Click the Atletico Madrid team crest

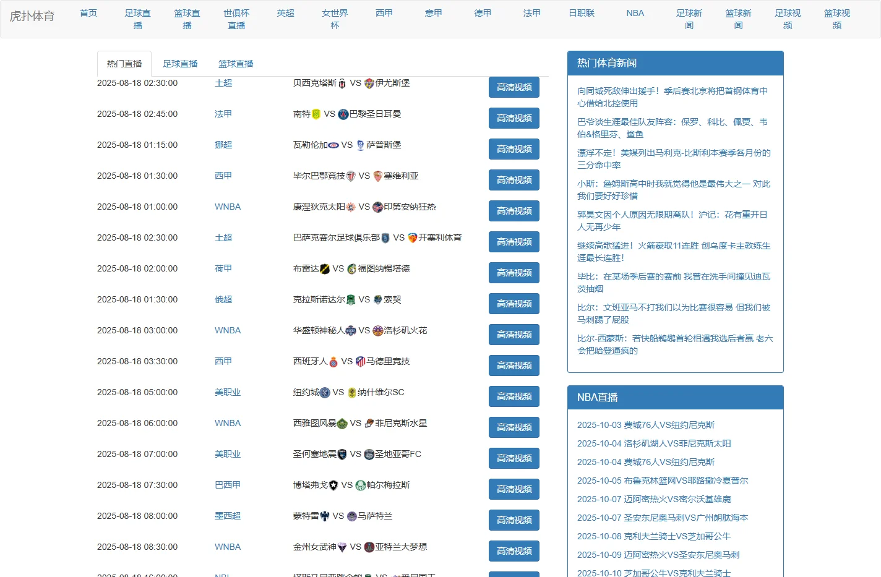point(361,362)
